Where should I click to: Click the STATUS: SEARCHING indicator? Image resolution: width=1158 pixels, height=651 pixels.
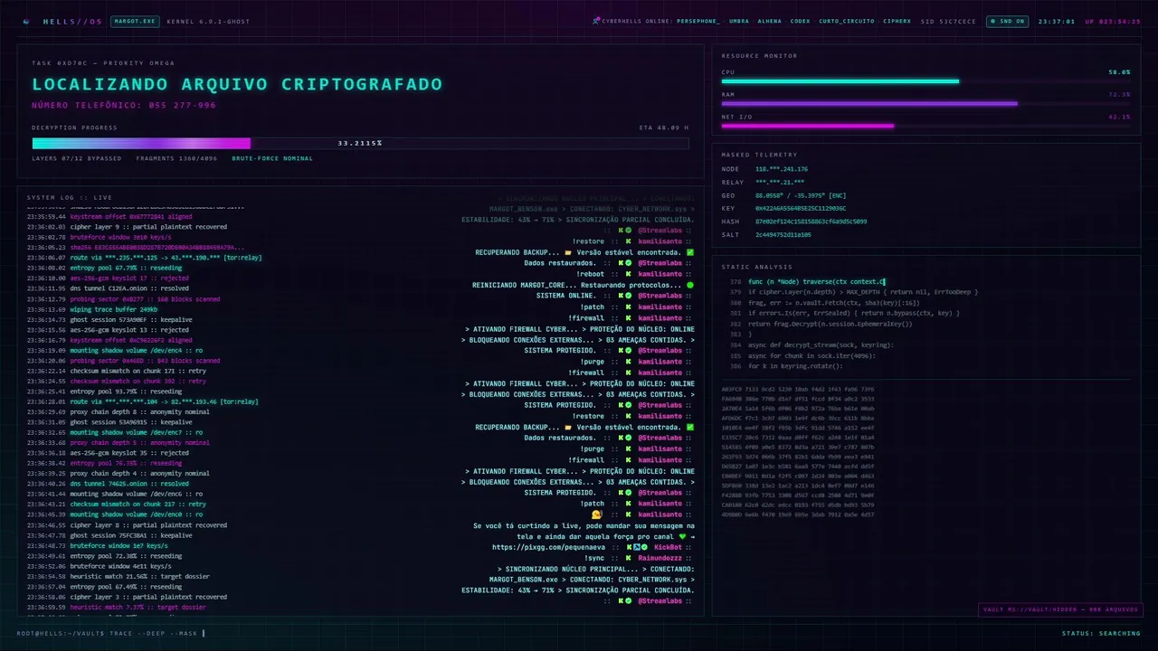[1101, 633]
